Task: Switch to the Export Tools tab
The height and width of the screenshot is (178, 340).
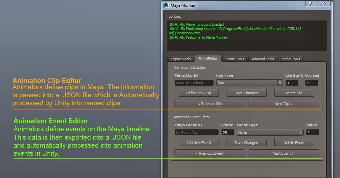Action: [181, 59]
